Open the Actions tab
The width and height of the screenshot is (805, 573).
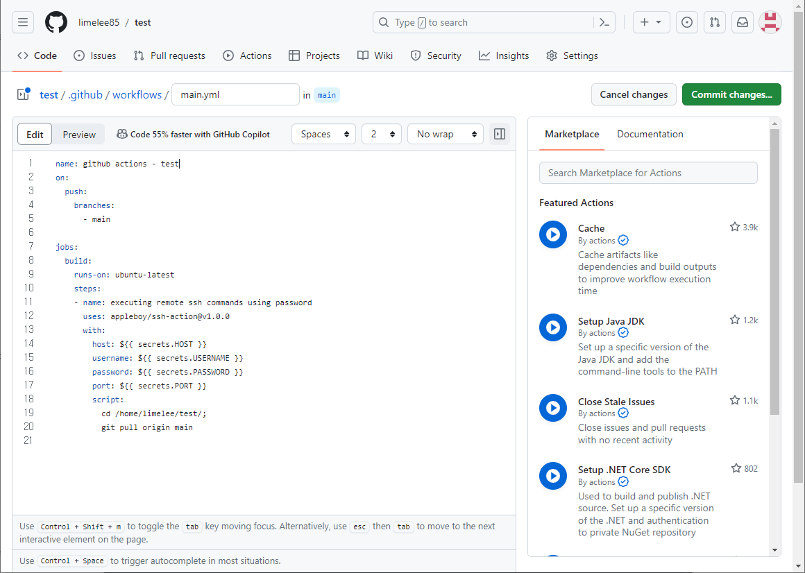click(248, 55)
